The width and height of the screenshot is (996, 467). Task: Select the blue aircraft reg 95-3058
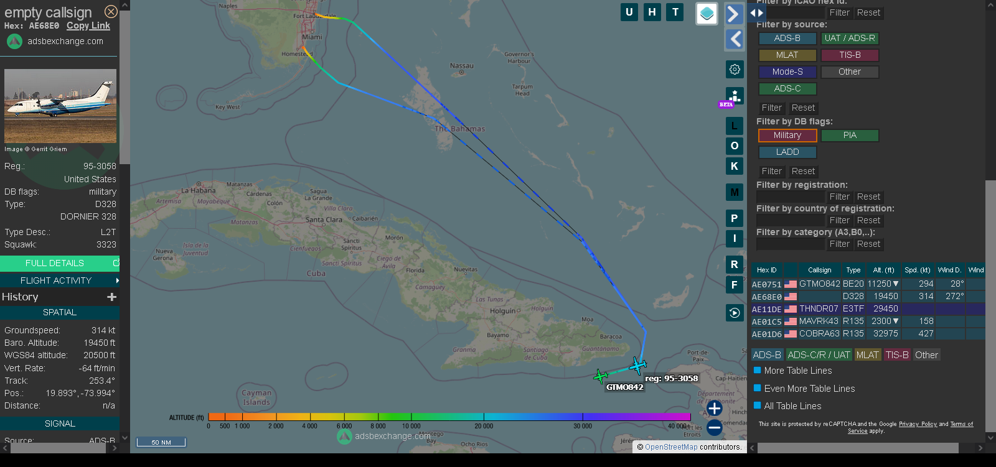[637, 366]
